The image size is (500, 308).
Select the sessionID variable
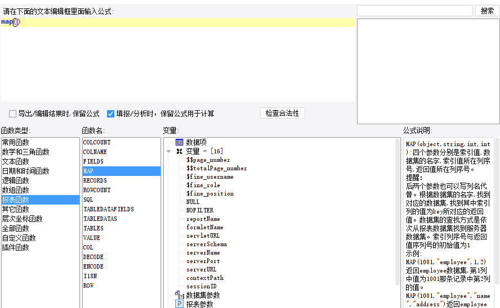tap(202, 287)
